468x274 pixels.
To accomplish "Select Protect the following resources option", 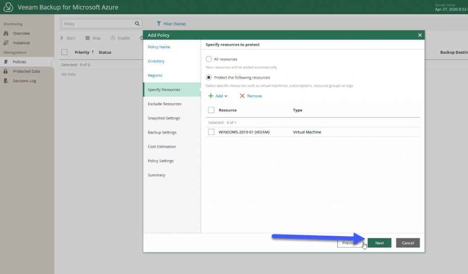I will [208, 78].
